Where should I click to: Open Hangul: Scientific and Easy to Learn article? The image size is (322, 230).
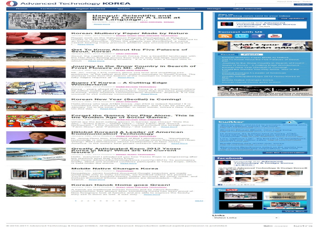point(136,17)
